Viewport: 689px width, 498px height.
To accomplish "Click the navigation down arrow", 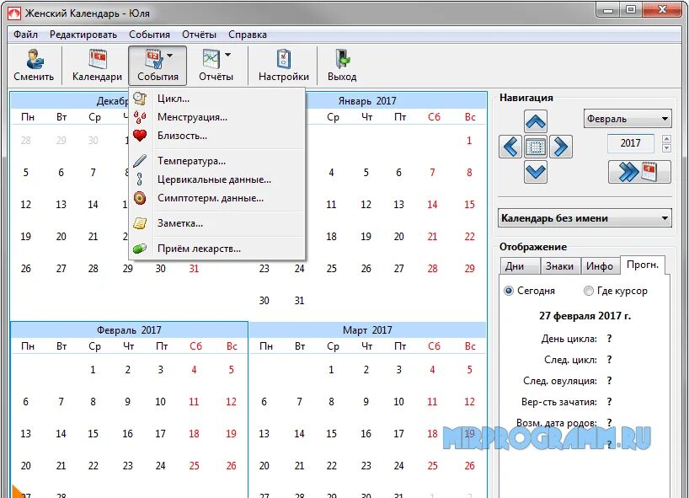I will click(536, 171).
